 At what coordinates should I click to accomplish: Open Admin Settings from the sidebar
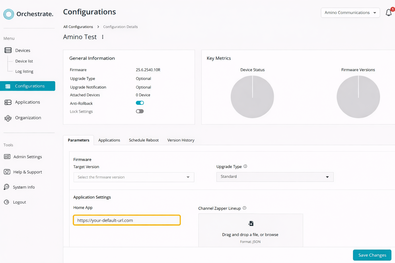pyautogui.click(x=28, y=157)
